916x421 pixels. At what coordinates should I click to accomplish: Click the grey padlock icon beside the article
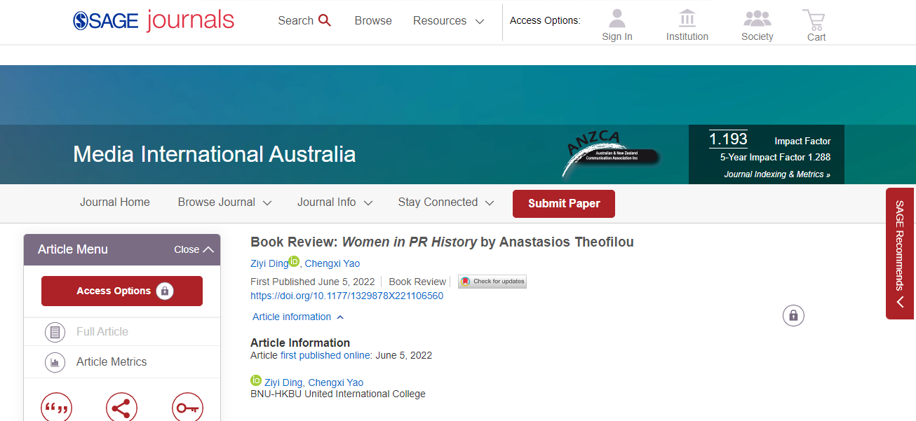[793, 316]
